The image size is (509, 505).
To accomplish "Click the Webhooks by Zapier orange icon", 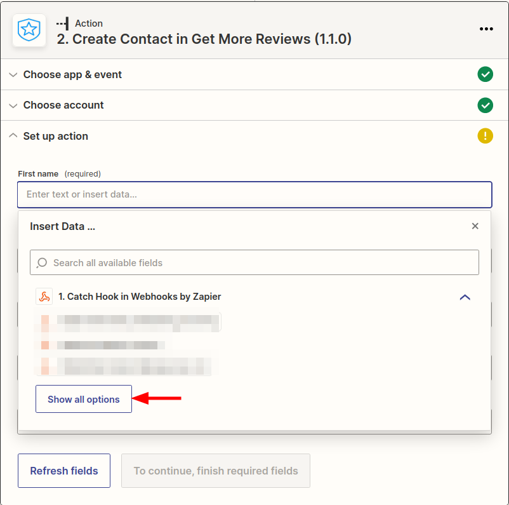I will (44, 297).
